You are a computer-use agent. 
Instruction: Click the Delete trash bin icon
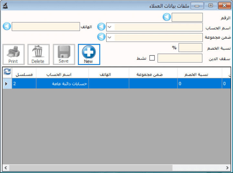pos(38,52)
